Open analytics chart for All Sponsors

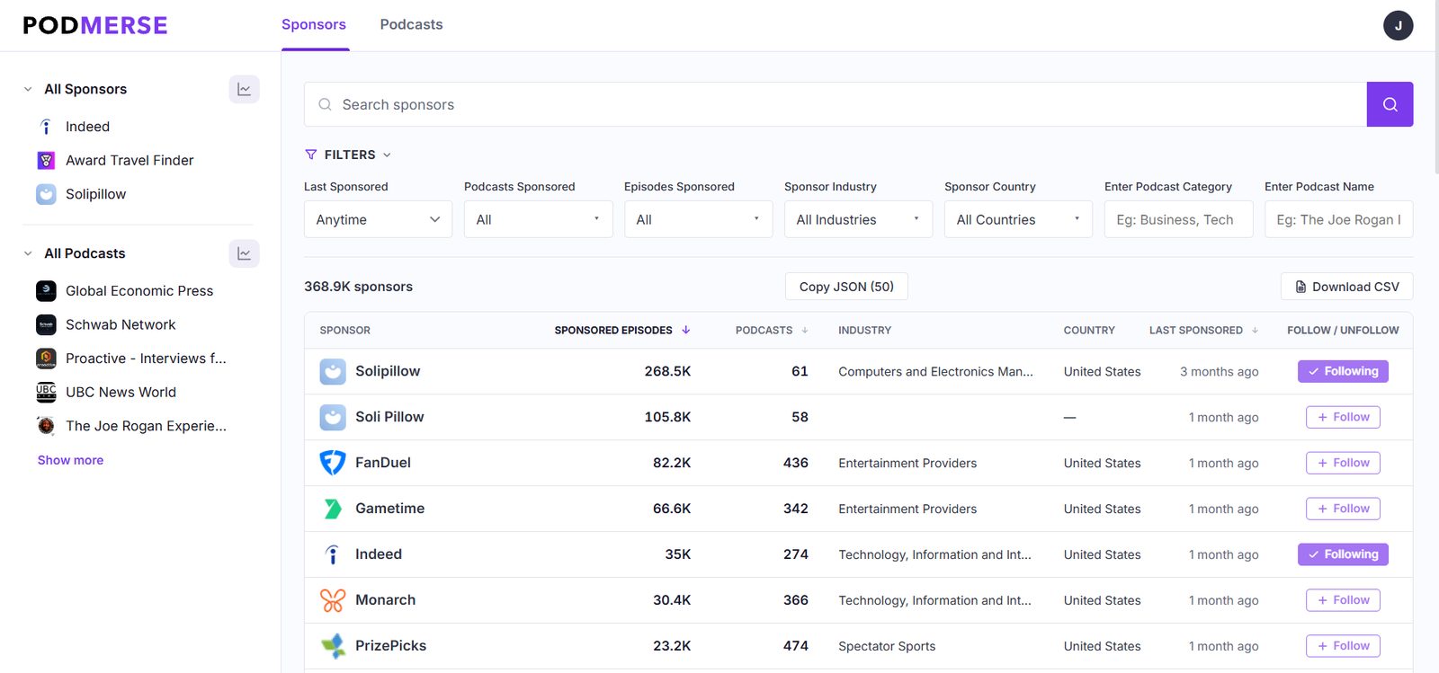coord(244,89)
